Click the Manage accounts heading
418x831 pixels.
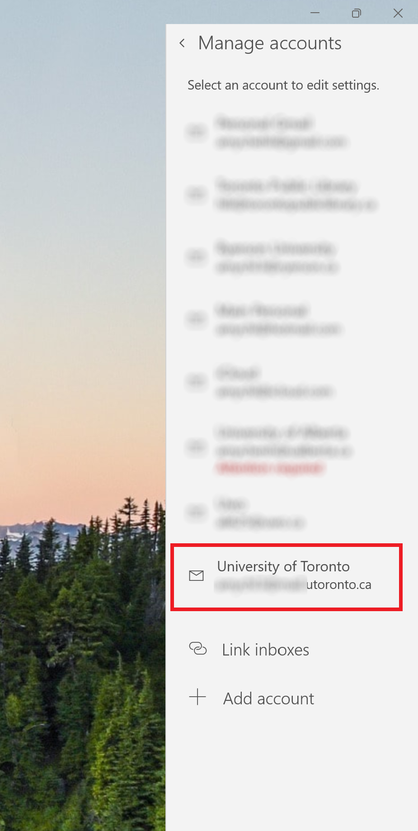click(270, 43)
